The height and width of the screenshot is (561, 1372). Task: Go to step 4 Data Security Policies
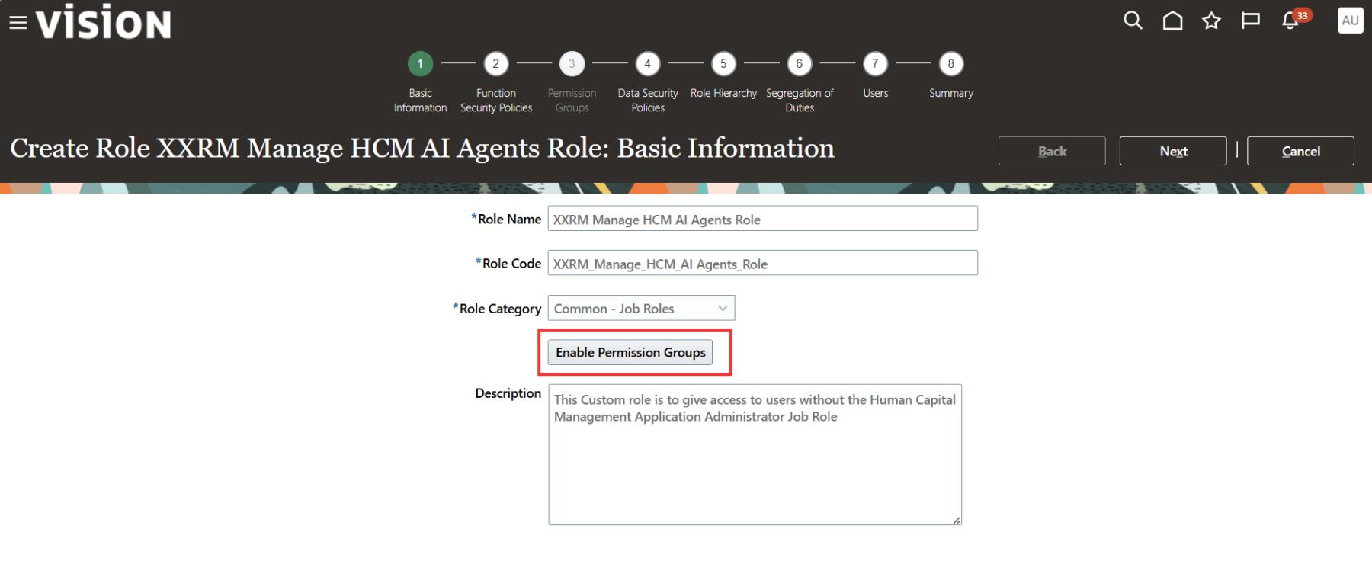coord(647,64)
